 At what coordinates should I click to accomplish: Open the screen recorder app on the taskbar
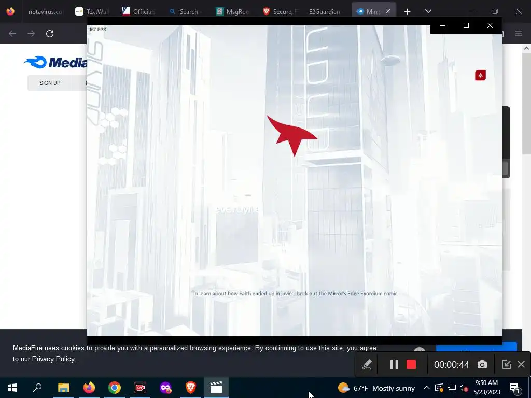[140, 388]
